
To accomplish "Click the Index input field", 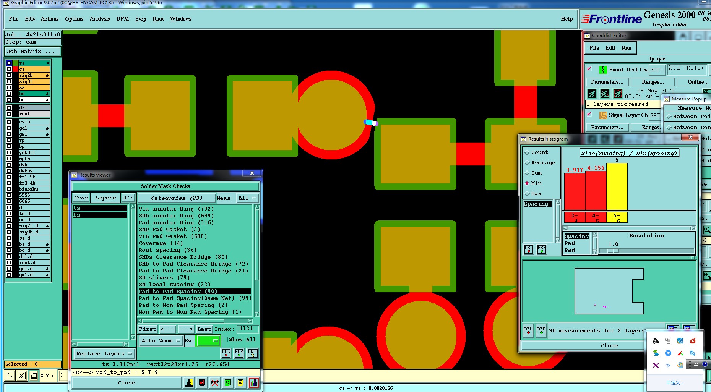I will point(248,329).
